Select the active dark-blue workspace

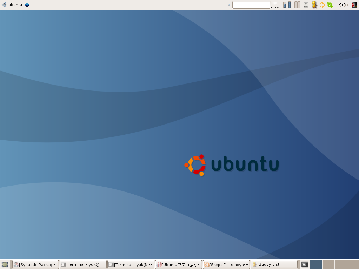pos(316,265)
